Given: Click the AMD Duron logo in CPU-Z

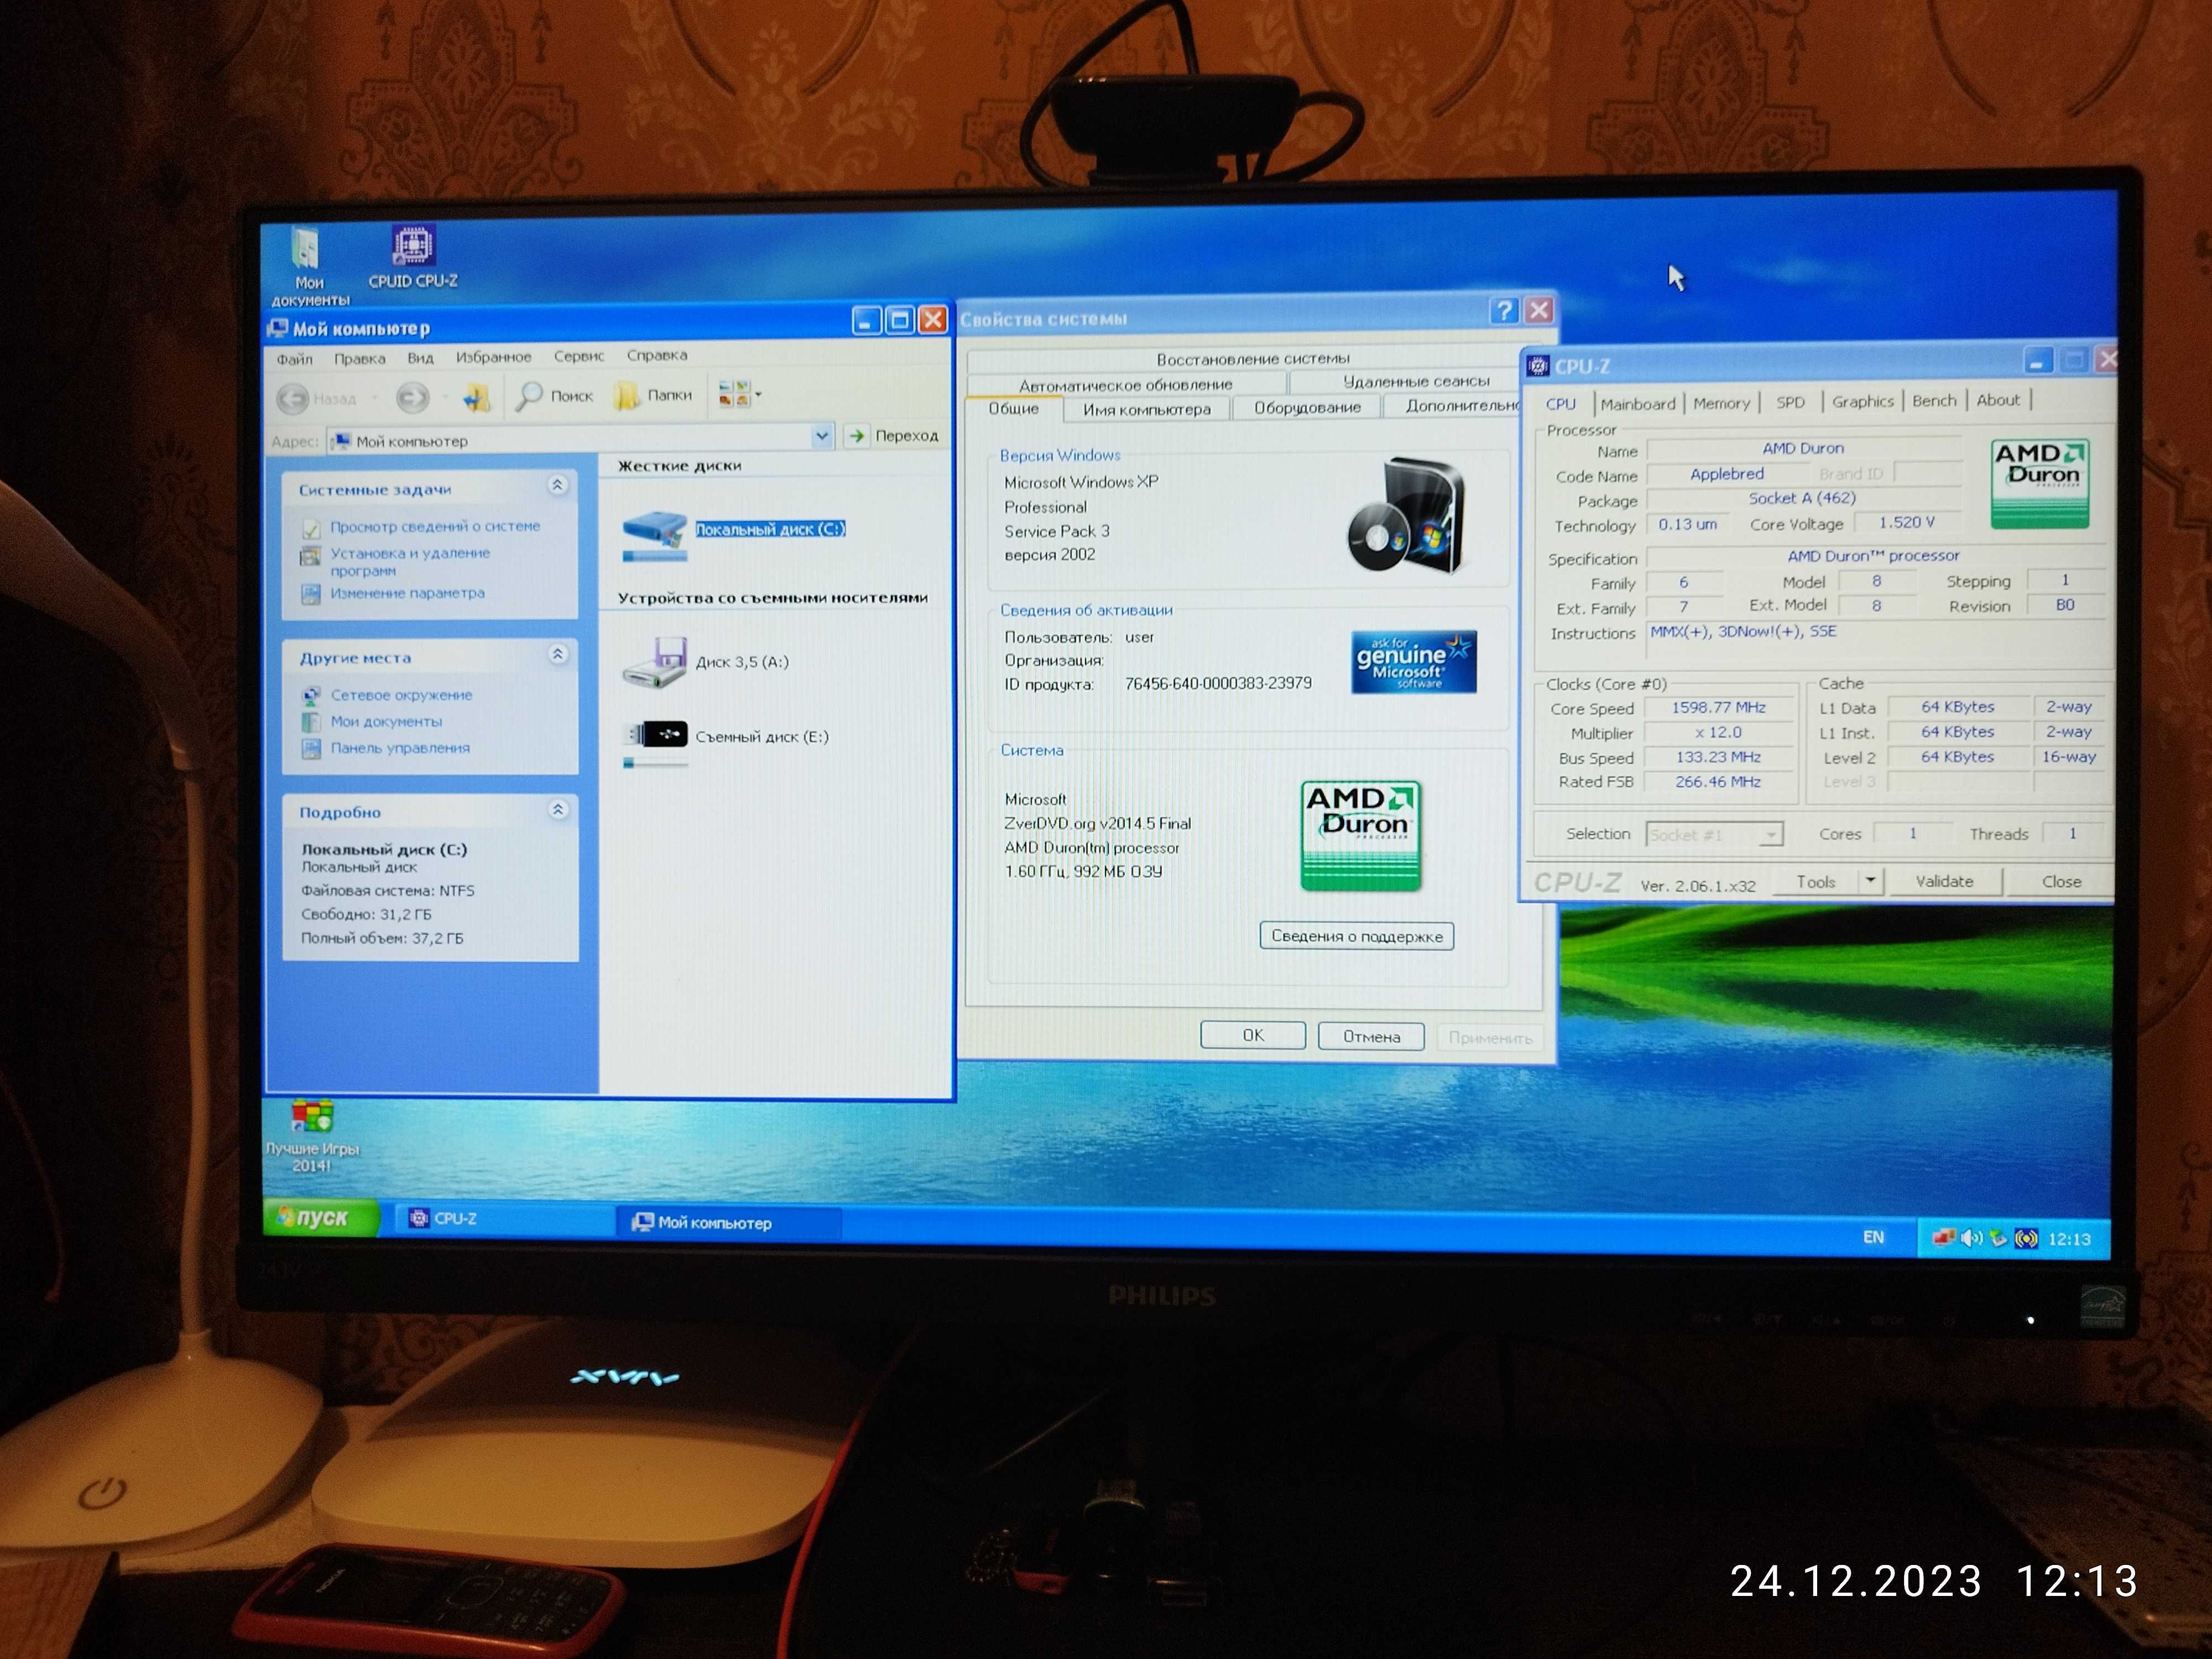Looking at the screenshot, I should coord(2040,483).
